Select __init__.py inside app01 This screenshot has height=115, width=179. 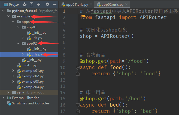point(39,33)
